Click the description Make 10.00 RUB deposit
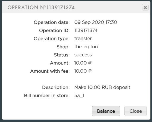This screenshot has height=122, width=152. [x=102, y=87]
